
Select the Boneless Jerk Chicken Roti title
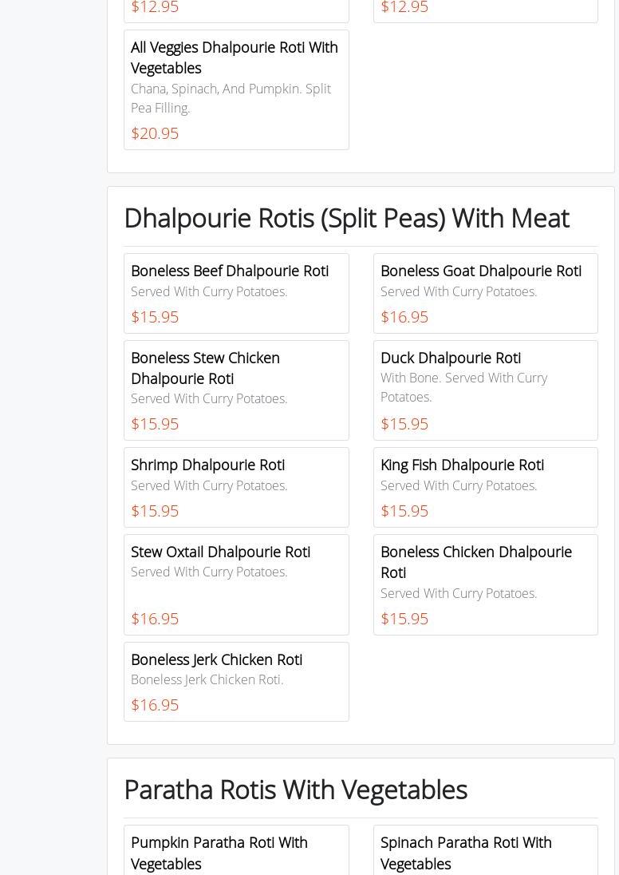point(216,659)
